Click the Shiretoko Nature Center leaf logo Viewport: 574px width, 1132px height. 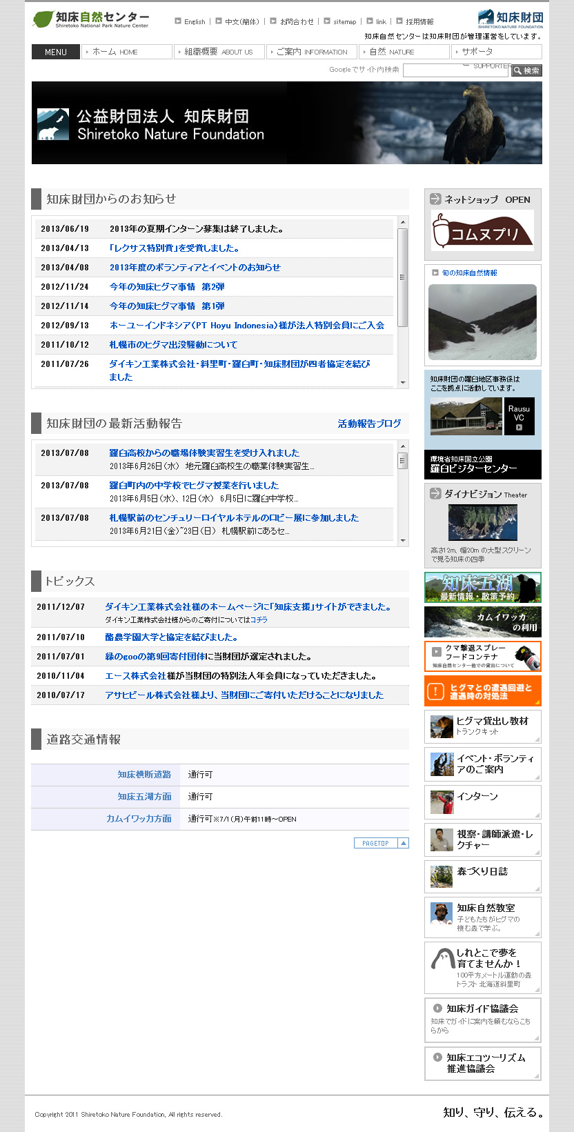(90, 19)
